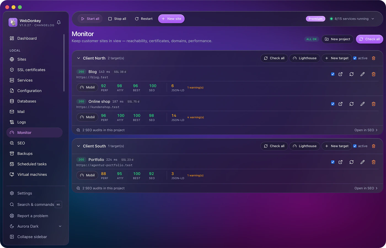
Task: Add New target to Client South
Action: [x=337, y=146]
